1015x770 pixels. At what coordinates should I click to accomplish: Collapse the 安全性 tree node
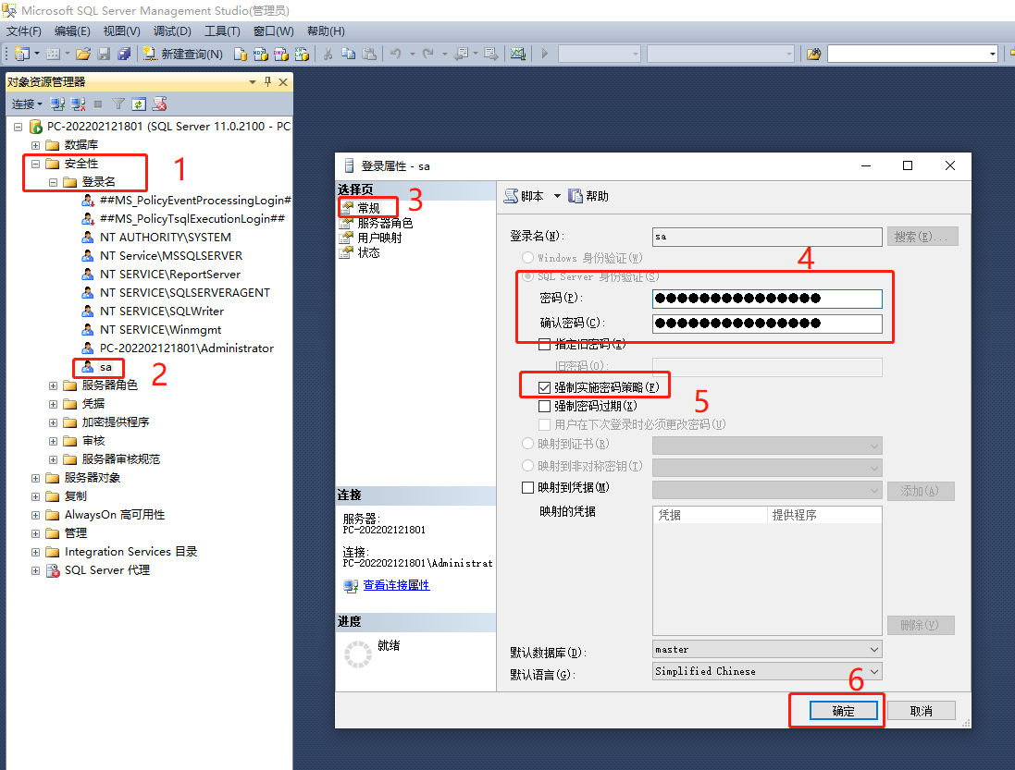pyautogui.click(x=35, y=164)
